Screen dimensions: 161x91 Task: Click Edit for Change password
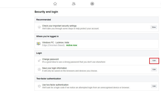pyautogui.click(x=154, y=61)
